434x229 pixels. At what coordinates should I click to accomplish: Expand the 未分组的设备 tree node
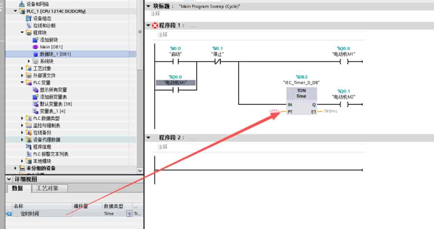pyautogui.click(x=16, y=168)
